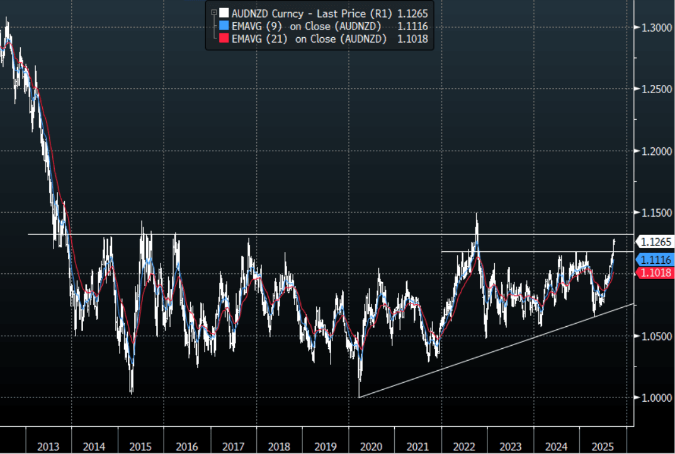Screen dimensions: 675x454
Task: Click the 2023 year label on time axis
Action: coord(510,446)
